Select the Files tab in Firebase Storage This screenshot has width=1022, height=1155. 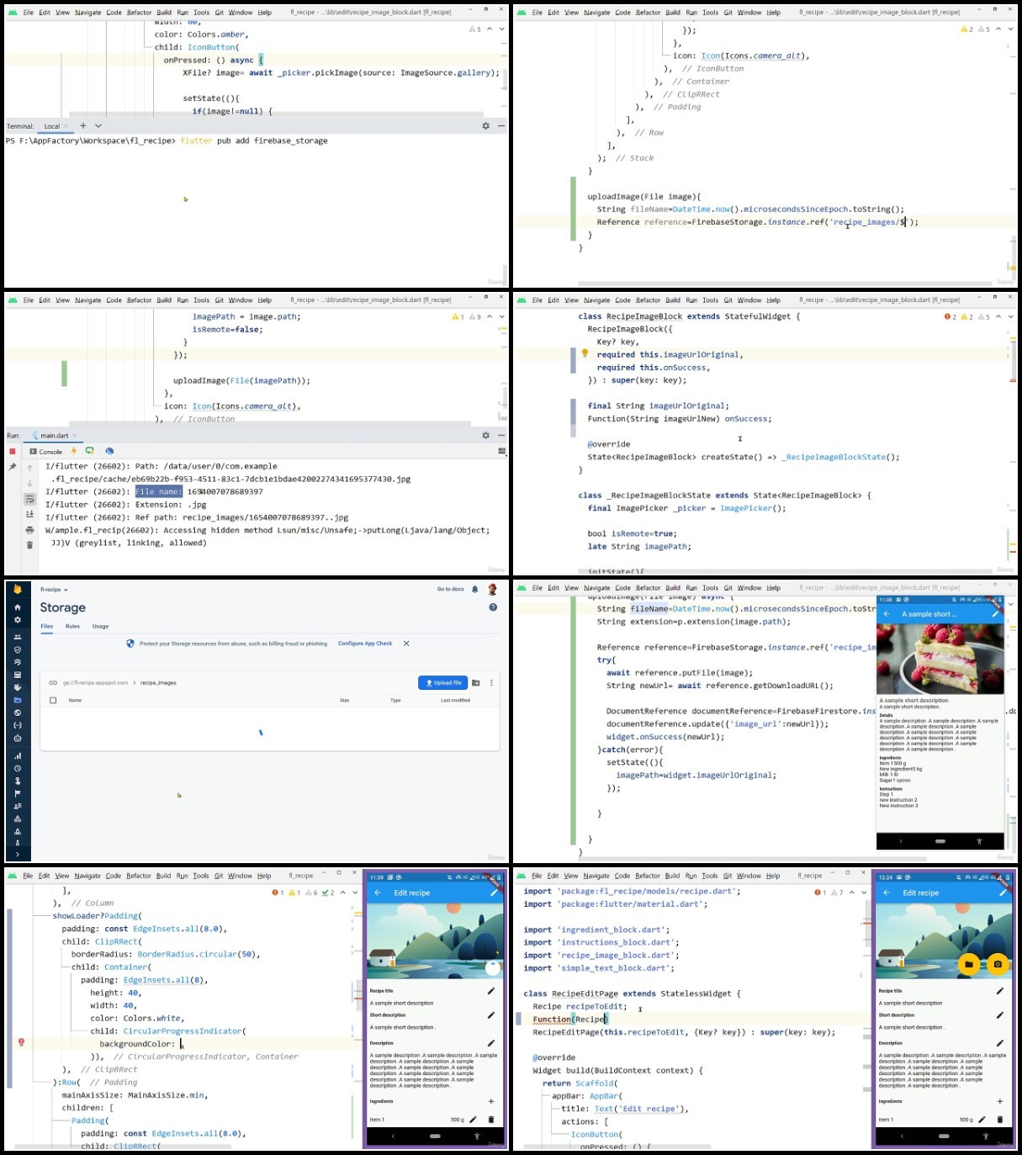[x=47, y=626]
